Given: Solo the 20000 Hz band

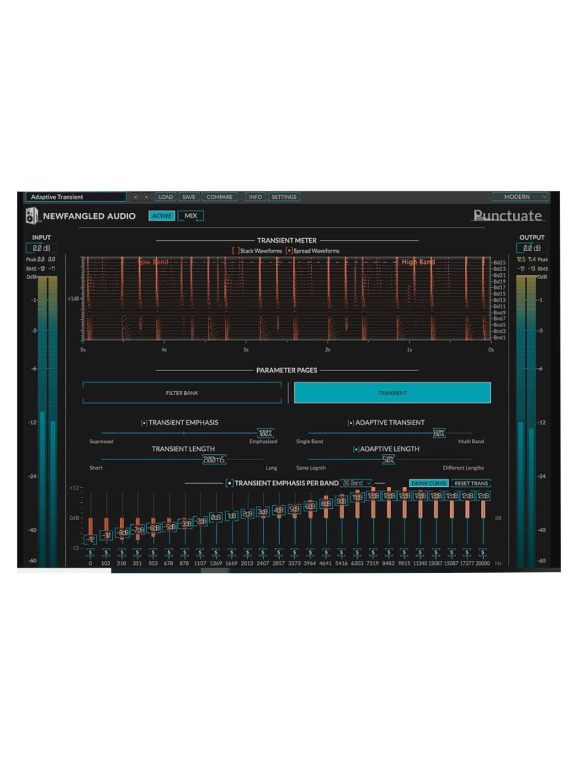Looking at the screenshot, I should click(x=483, y=553).
